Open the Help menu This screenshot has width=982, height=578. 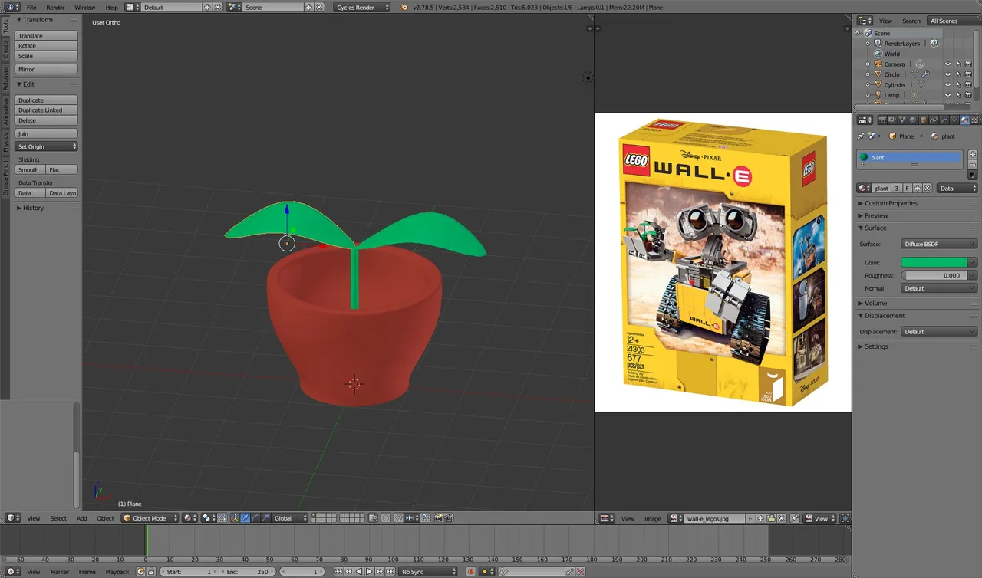pos(111,7)
